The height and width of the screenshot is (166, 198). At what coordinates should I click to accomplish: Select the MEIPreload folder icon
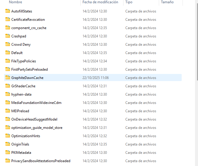pos(8,111)
